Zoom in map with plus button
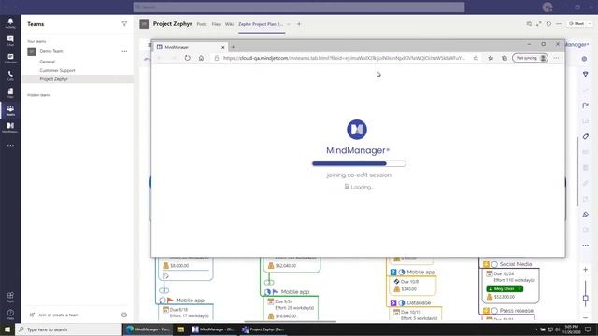 coord(586,270)
